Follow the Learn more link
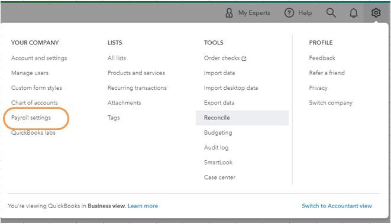 [143, 206]
